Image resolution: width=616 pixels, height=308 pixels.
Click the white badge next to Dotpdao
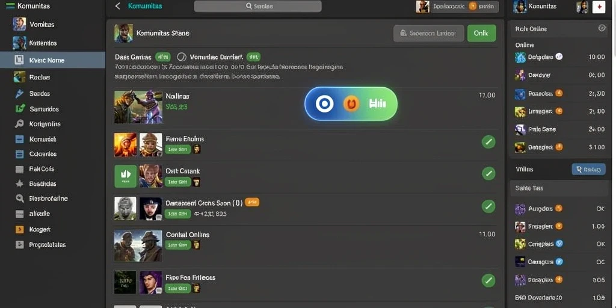[559, 57]
